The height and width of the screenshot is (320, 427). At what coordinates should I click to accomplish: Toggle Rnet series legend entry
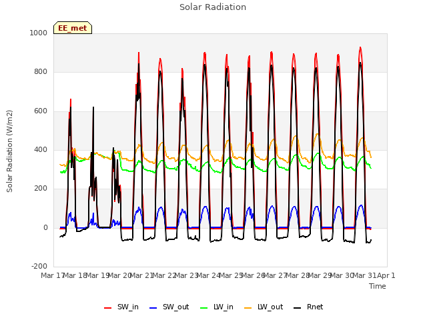[308, 307]
